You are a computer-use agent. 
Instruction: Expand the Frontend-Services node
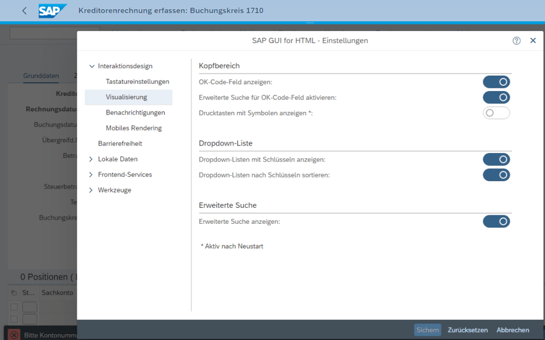click(x=91, y=175)
